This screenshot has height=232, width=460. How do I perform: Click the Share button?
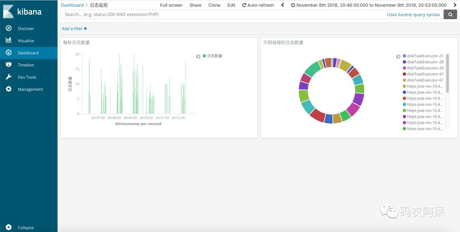(195, 5)
